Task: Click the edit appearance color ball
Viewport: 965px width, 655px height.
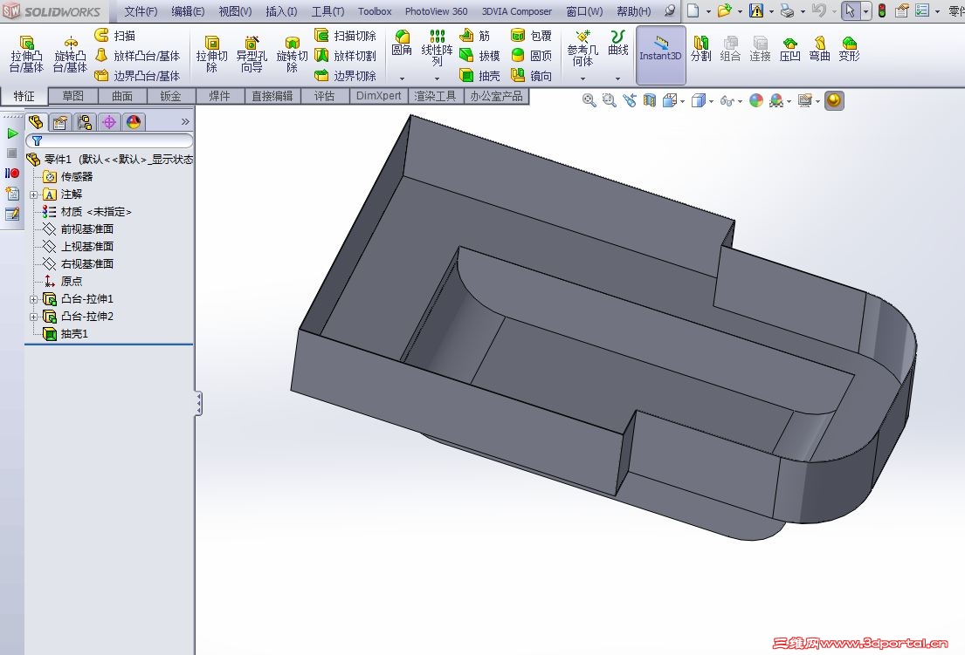Action: [x=756, y=100]
